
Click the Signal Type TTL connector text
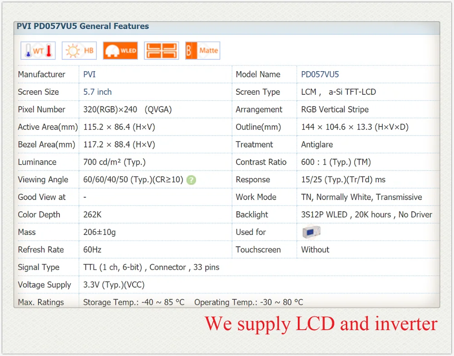pos(151,267)
